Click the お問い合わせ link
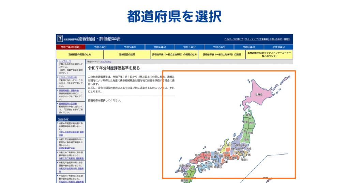This screenshot has height=183, width=349. pyautogui.click(x=276, y=39)
